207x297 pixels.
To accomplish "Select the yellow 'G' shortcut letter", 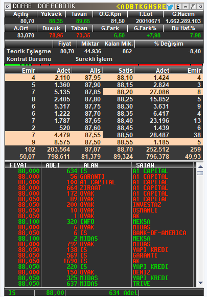I will click(146, 7).
